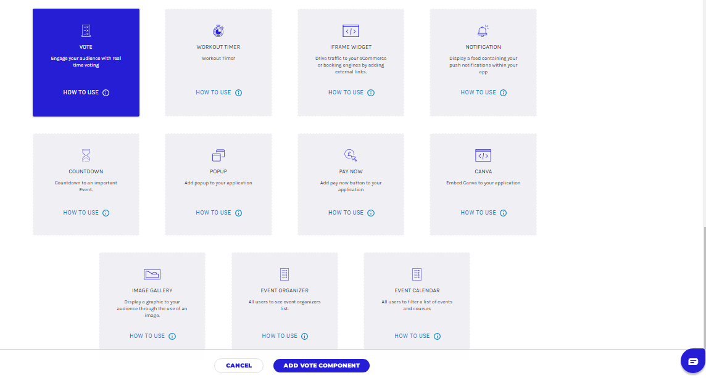Click info icon beside Vote's How To Use
This screenshot has height=378, width=706.
coord(106,93)
